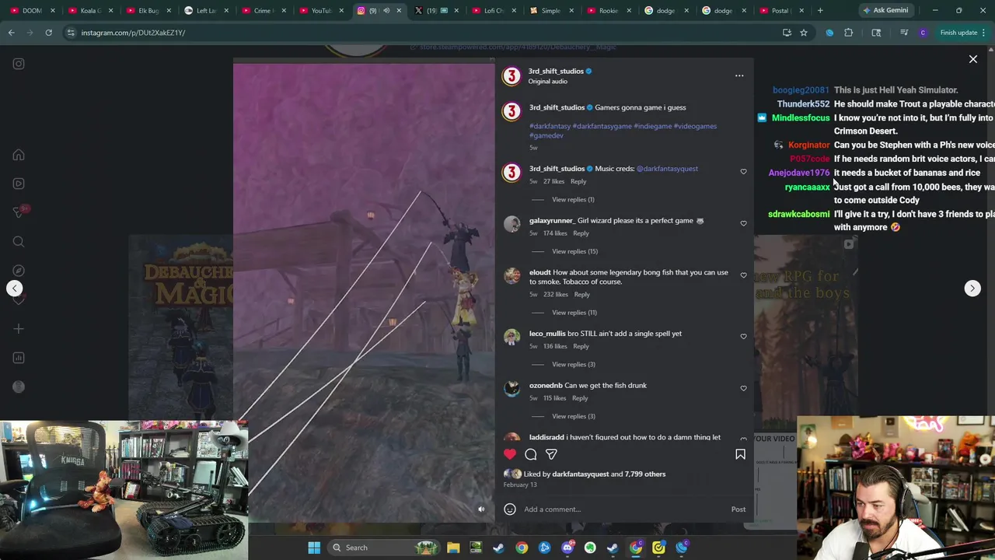The width and height of the screenshot is (995, 560).
Task: Like galaxyrunner_ comment heart
Action: coord(743,224)
